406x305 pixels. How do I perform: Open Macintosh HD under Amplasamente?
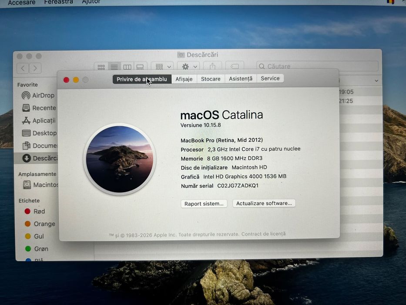point(40,185)
